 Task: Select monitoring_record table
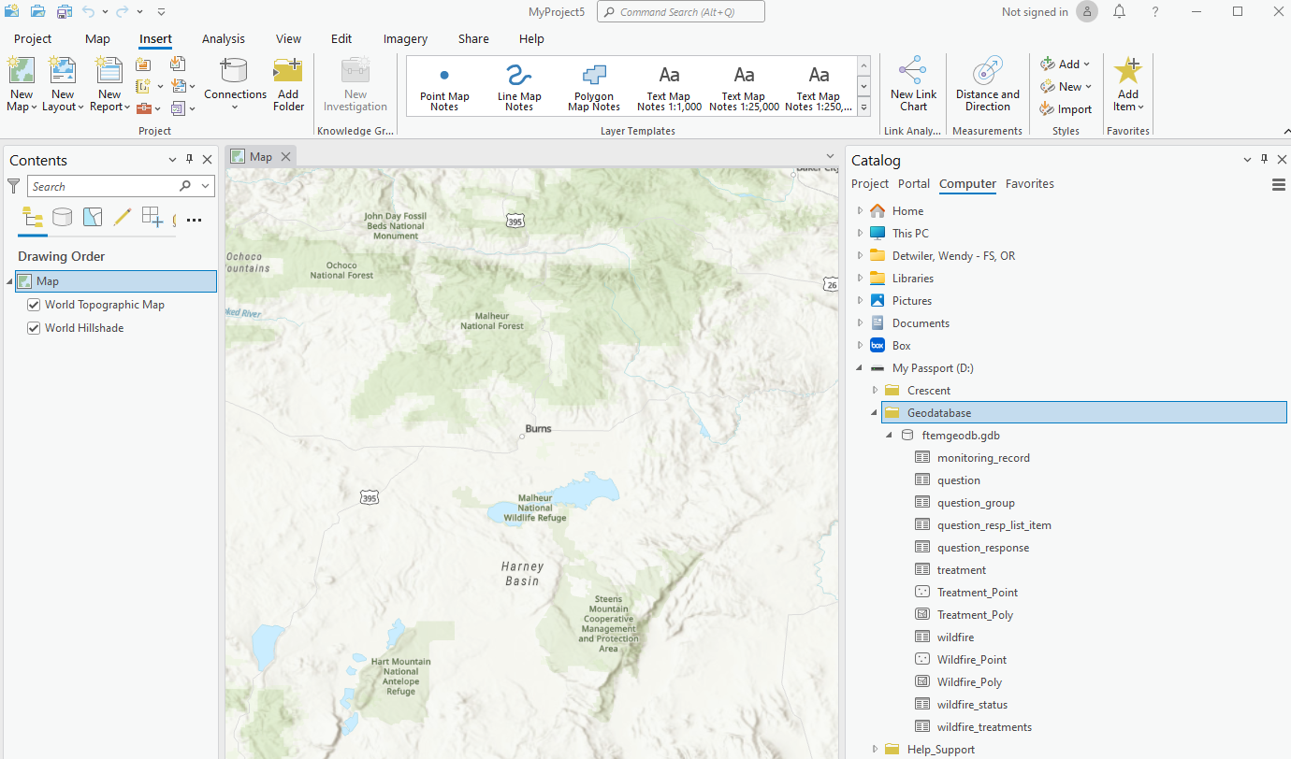(983, 457)
